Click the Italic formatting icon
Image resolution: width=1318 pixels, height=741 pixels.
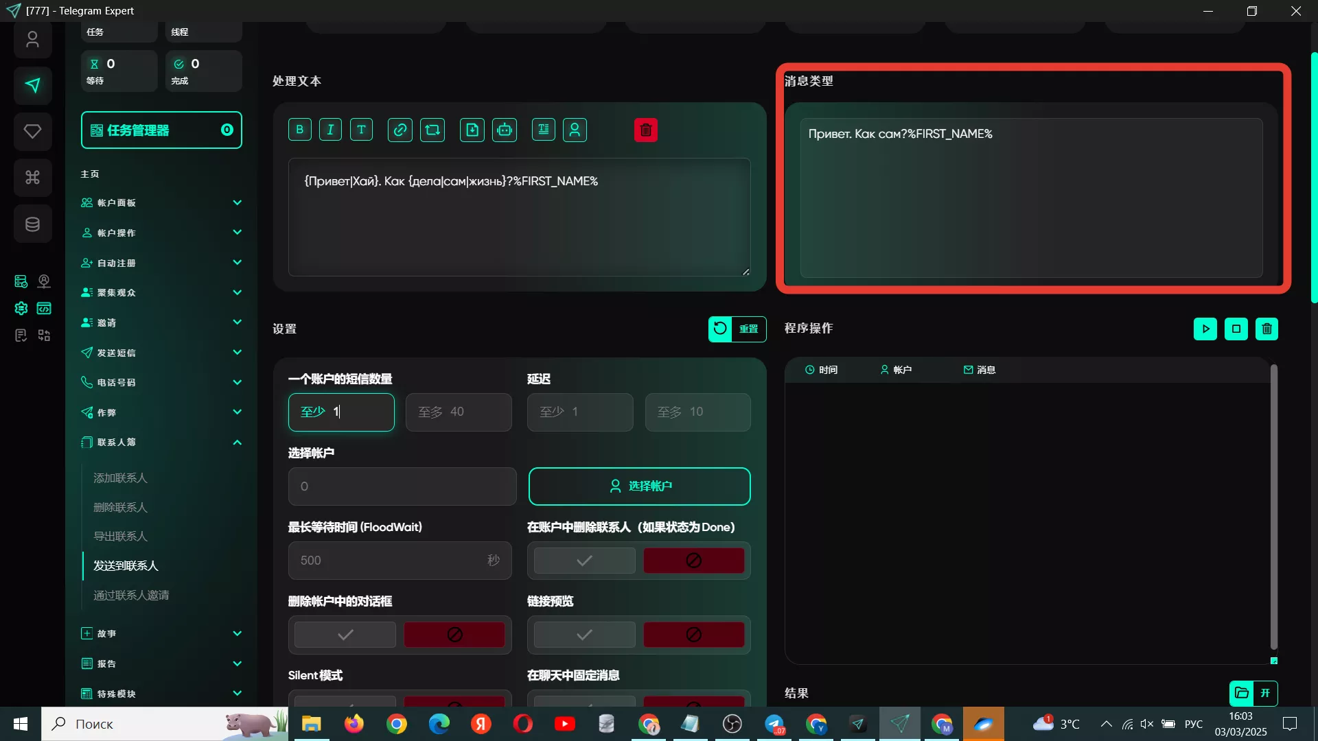[330, 130]
